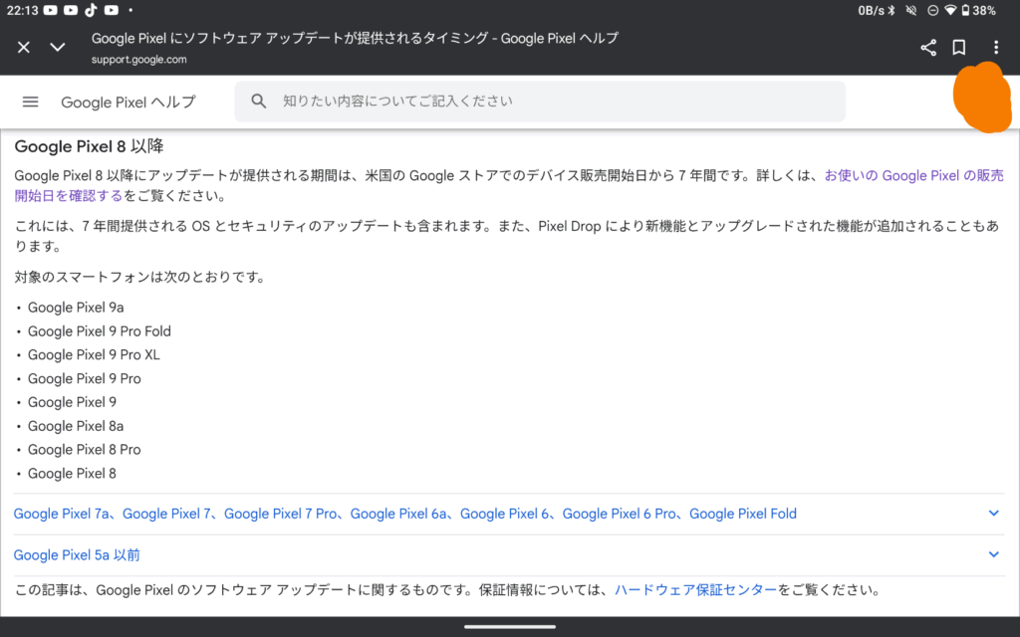Tap the TikTok notification icon
The width and height of the screenshot is (1020, 637).
pyautogui.click(x=91, y=10)
